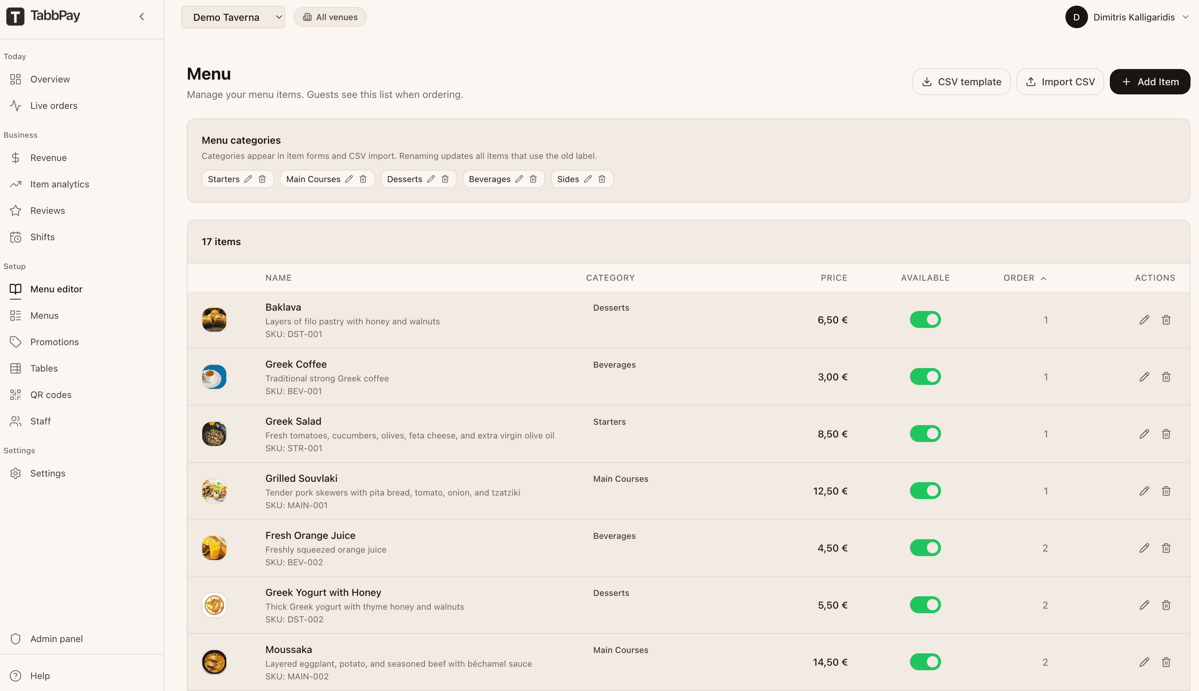This screenshot has width=1199, height=691.
Task: Delete the Fresh Orange Juice item
Action: 1166,548
